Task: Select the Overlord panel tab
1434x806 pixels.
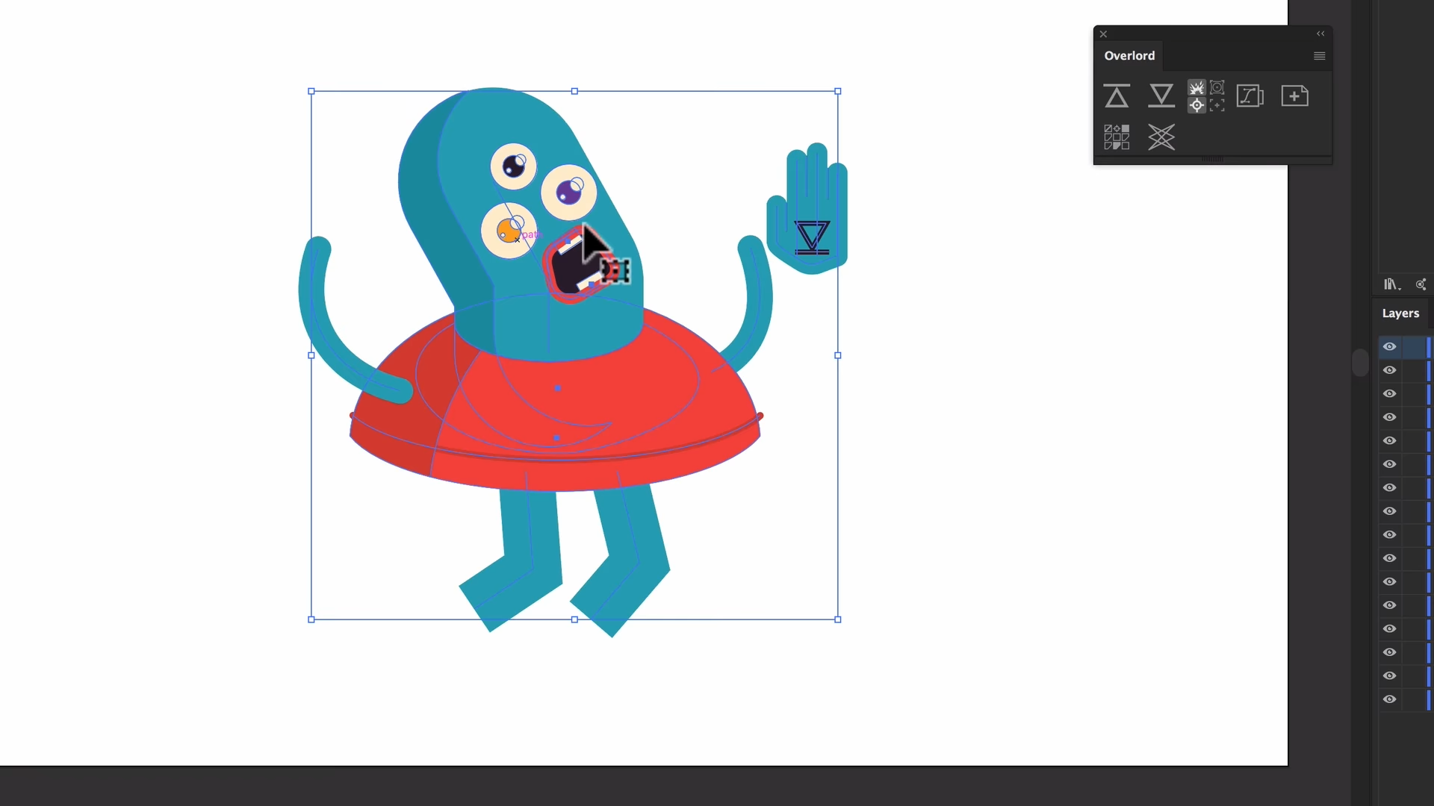Action: pos(1129,56)
